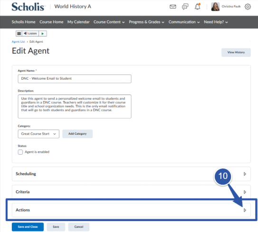
Task: Click in the Agent Name text field
Action: [75, 79]
